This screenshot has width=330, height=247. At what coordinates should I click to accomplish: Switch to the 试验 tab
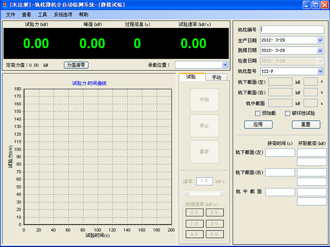tap(192, 77)
